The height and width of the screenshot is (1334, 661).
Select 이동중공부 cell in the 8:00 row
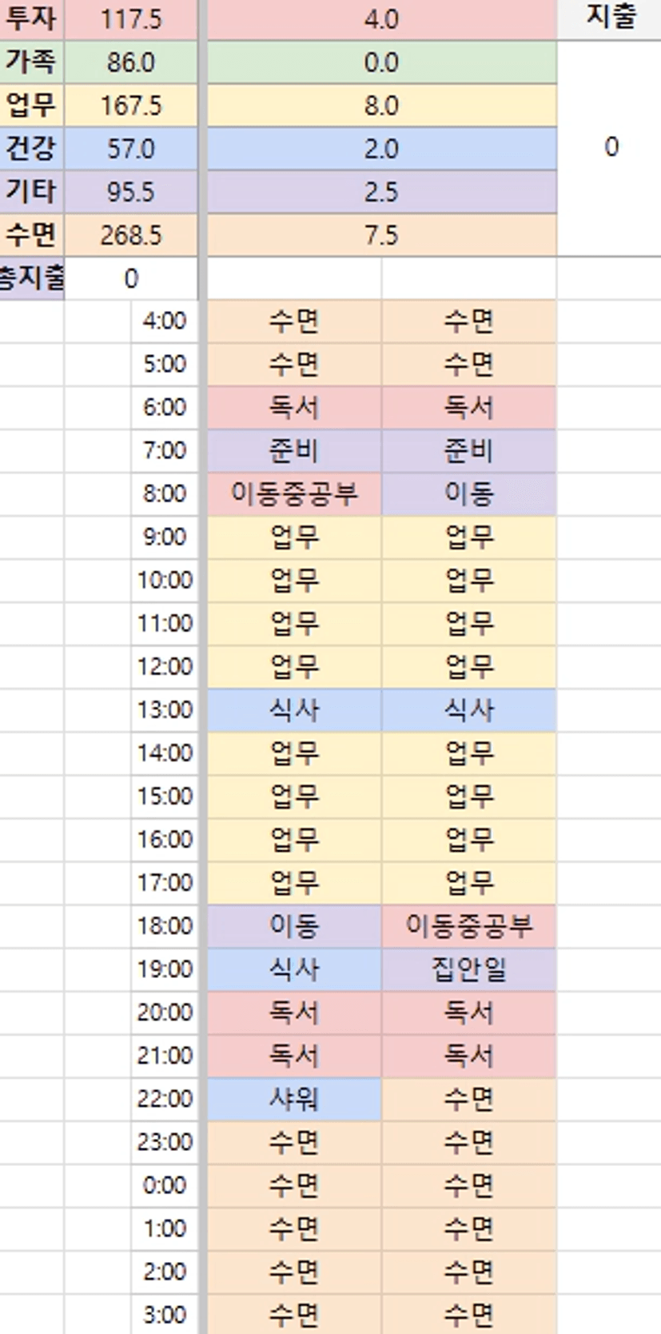click(x=294, y=494)
